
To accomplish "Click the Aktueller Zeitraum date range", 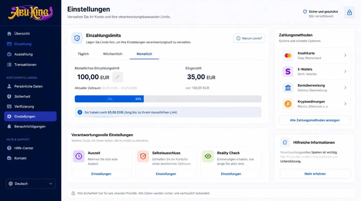I will tap(119, 88).
